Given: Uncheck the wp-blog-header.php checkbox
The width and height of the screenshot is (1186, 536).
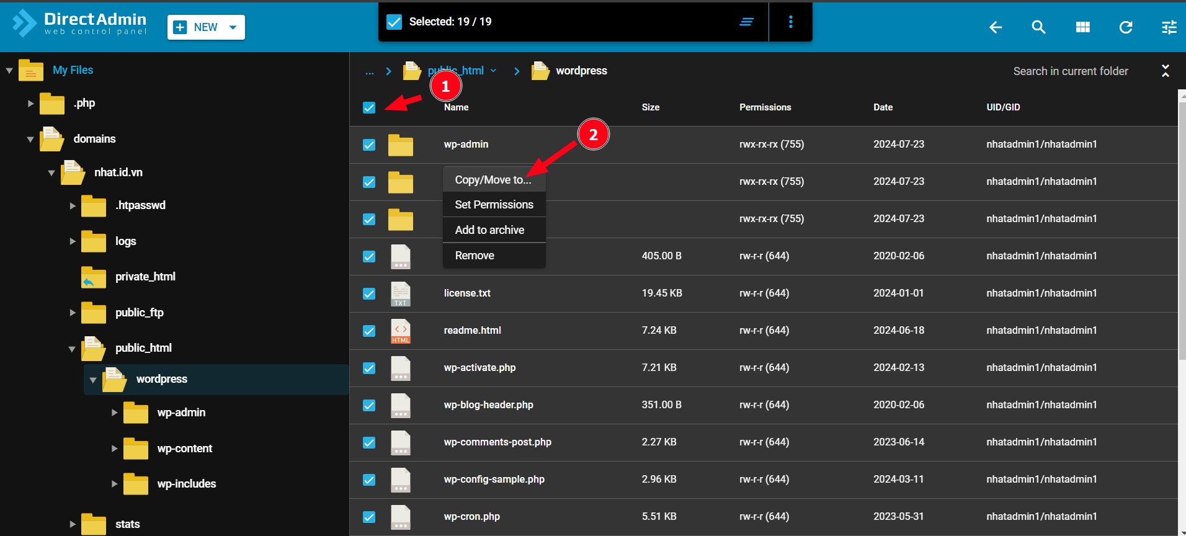Looking at the screenshot, I should click(369, 406).
